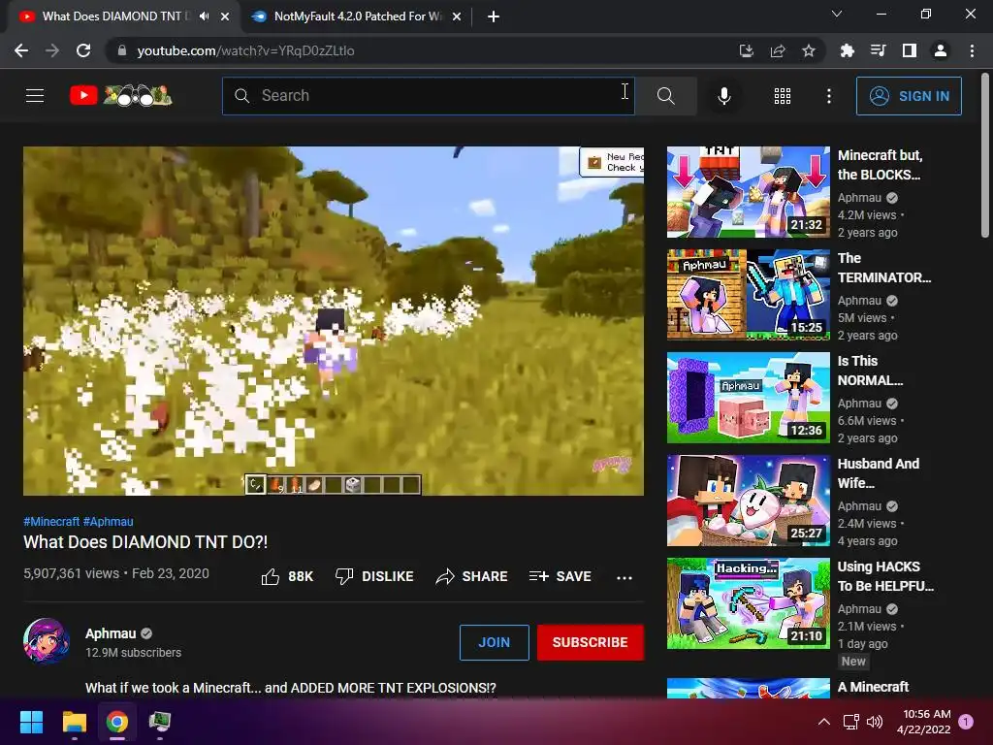
Task: Close the NotMyFault tab
Action: (457, 16)
